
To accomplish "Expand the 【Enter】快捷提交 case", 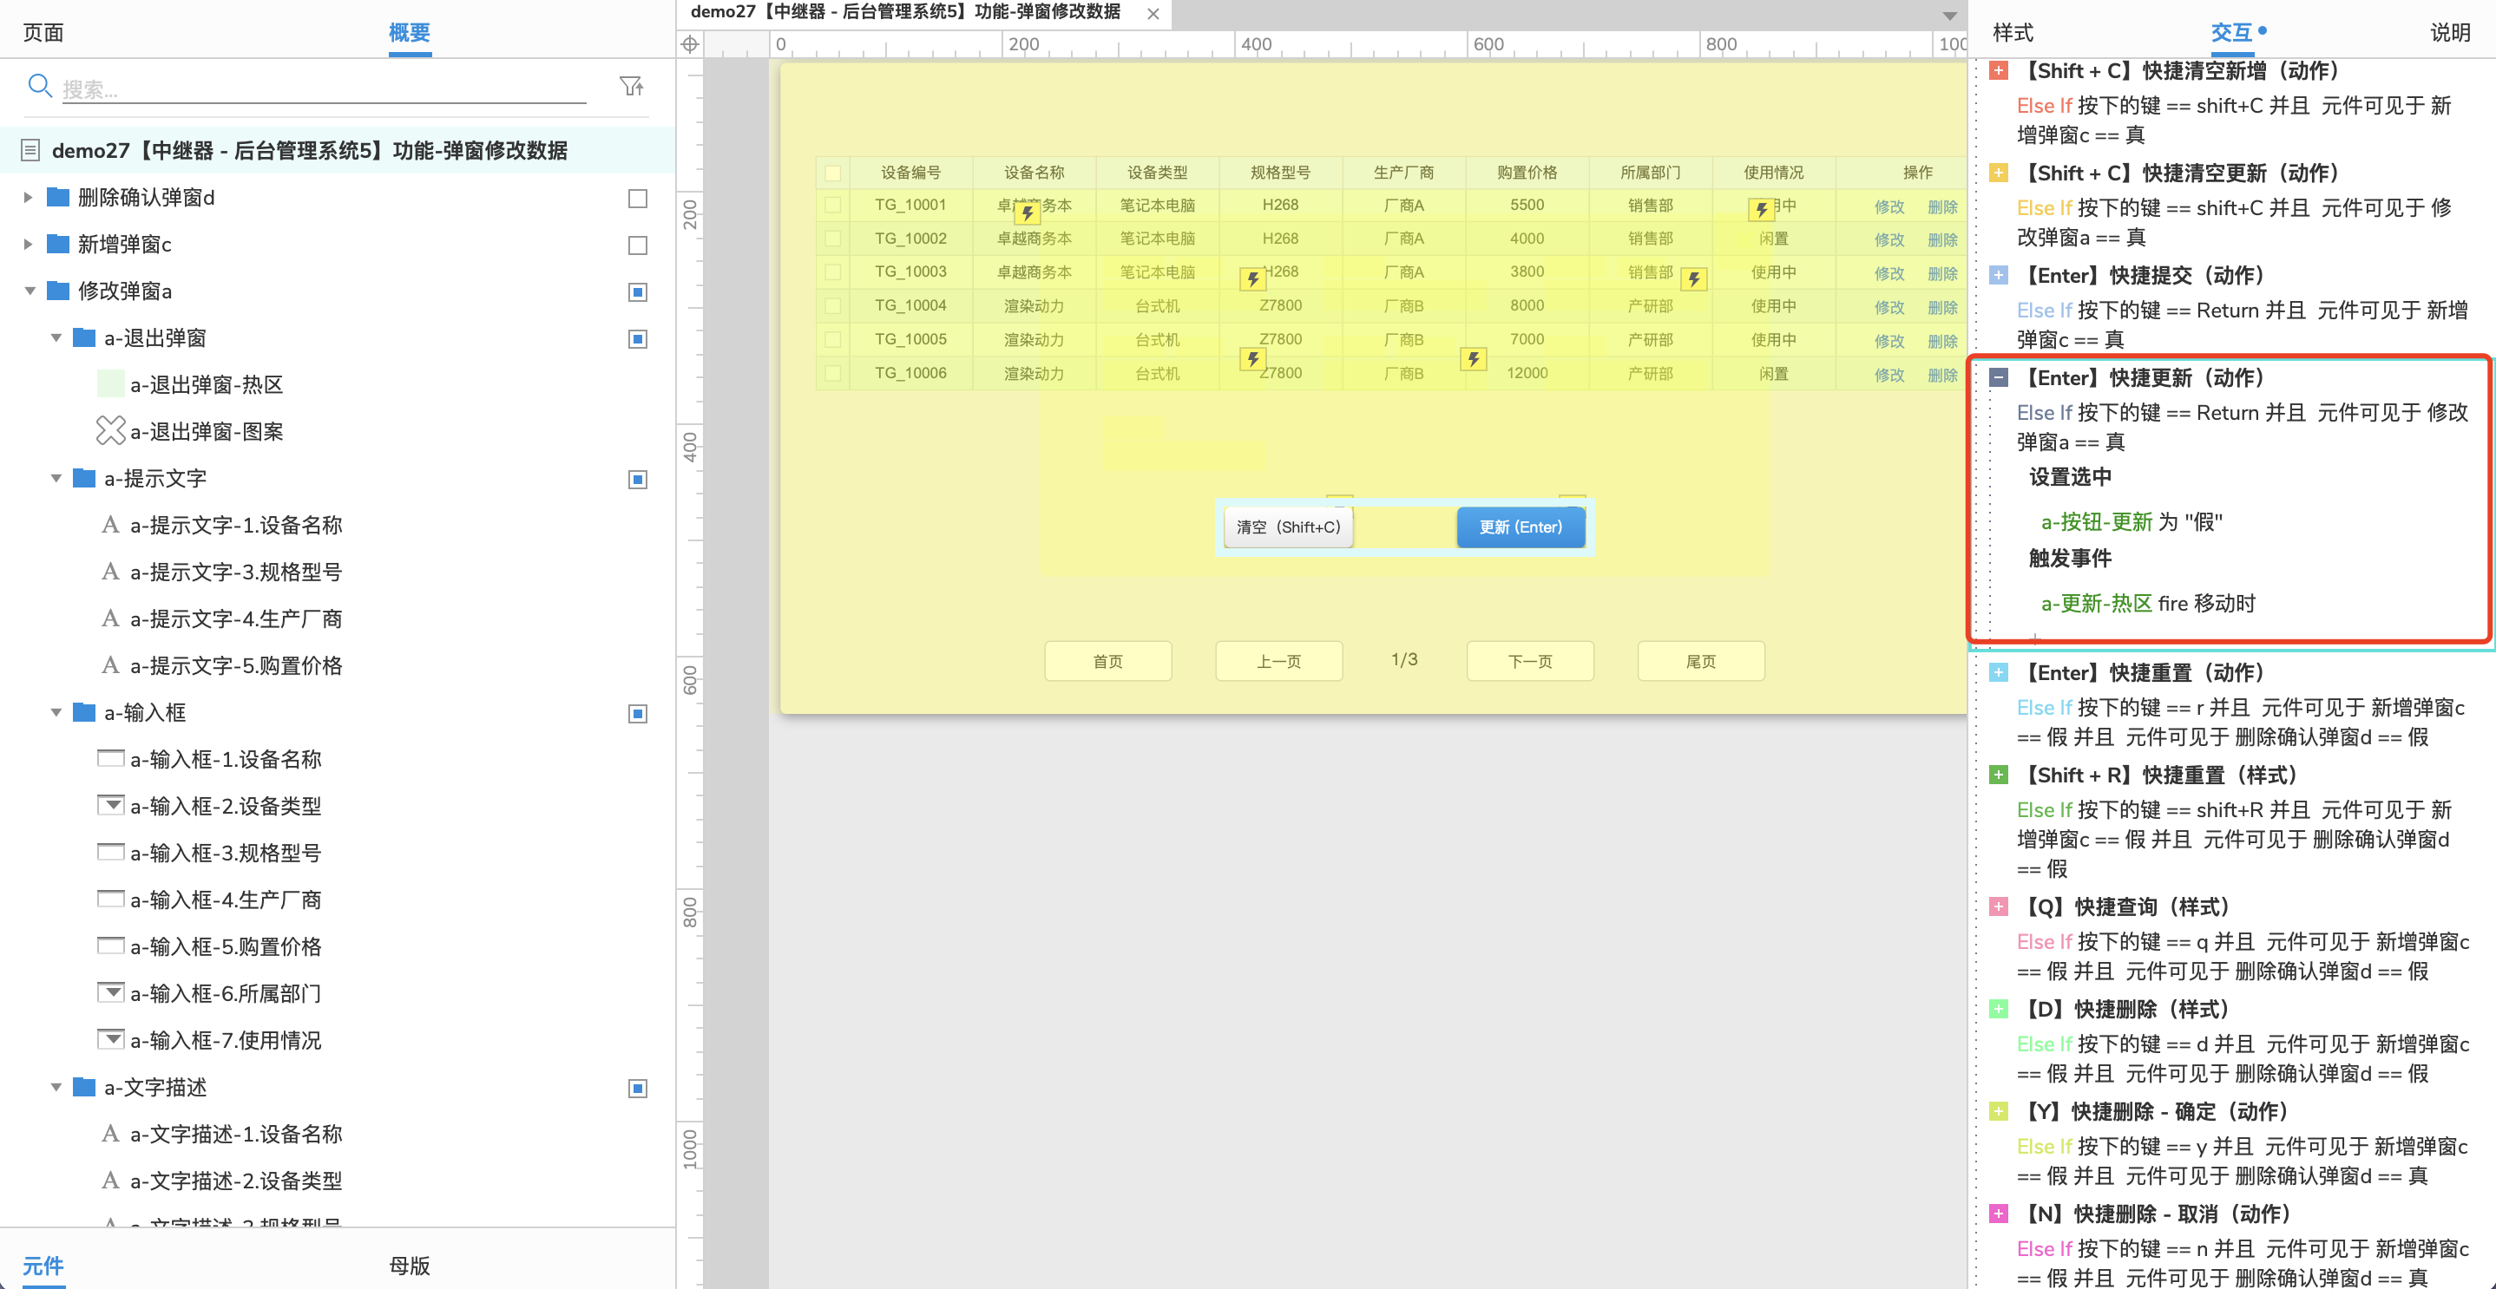I will [x=1998, y=276].
